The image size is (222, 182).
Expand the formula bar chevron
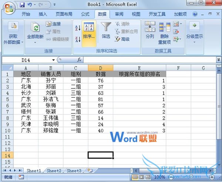[219, 60]
